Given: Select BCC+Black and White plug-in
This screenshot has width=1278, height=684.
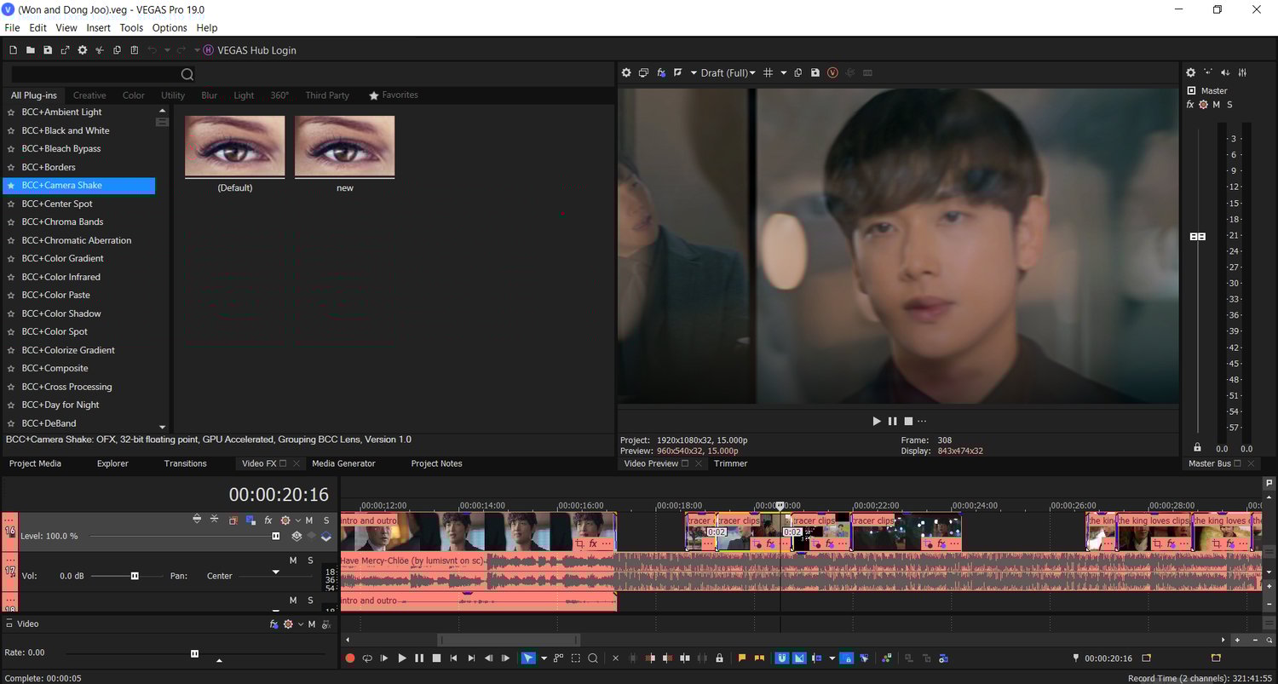Looking at the screenshot, I should pos(66,130).
